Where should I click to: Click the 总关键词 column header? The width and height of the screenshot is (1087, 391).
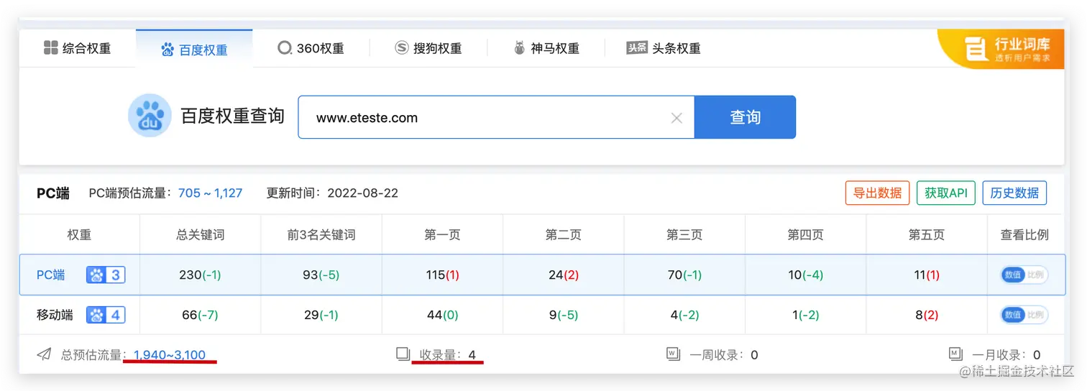point(201,235)
